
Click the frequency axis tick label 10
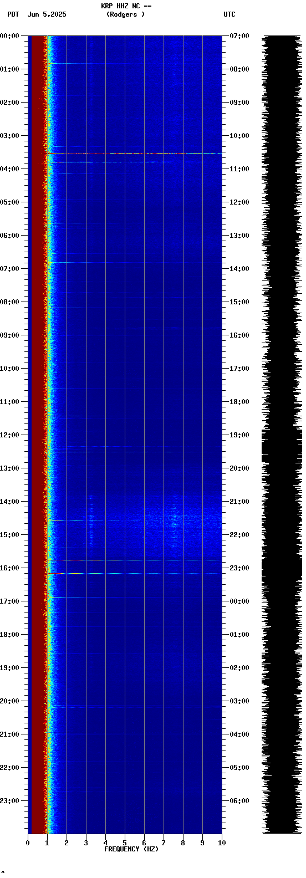222,843
